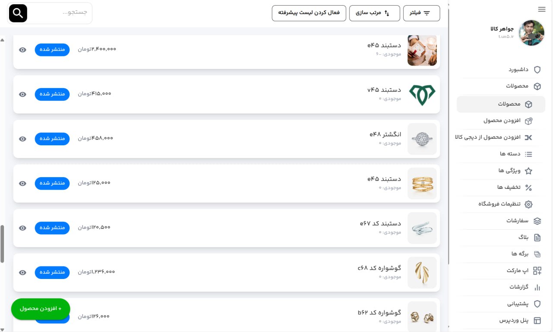
Task: Click the گزارشات bar chart icon
Action: (x=537, y=287)
